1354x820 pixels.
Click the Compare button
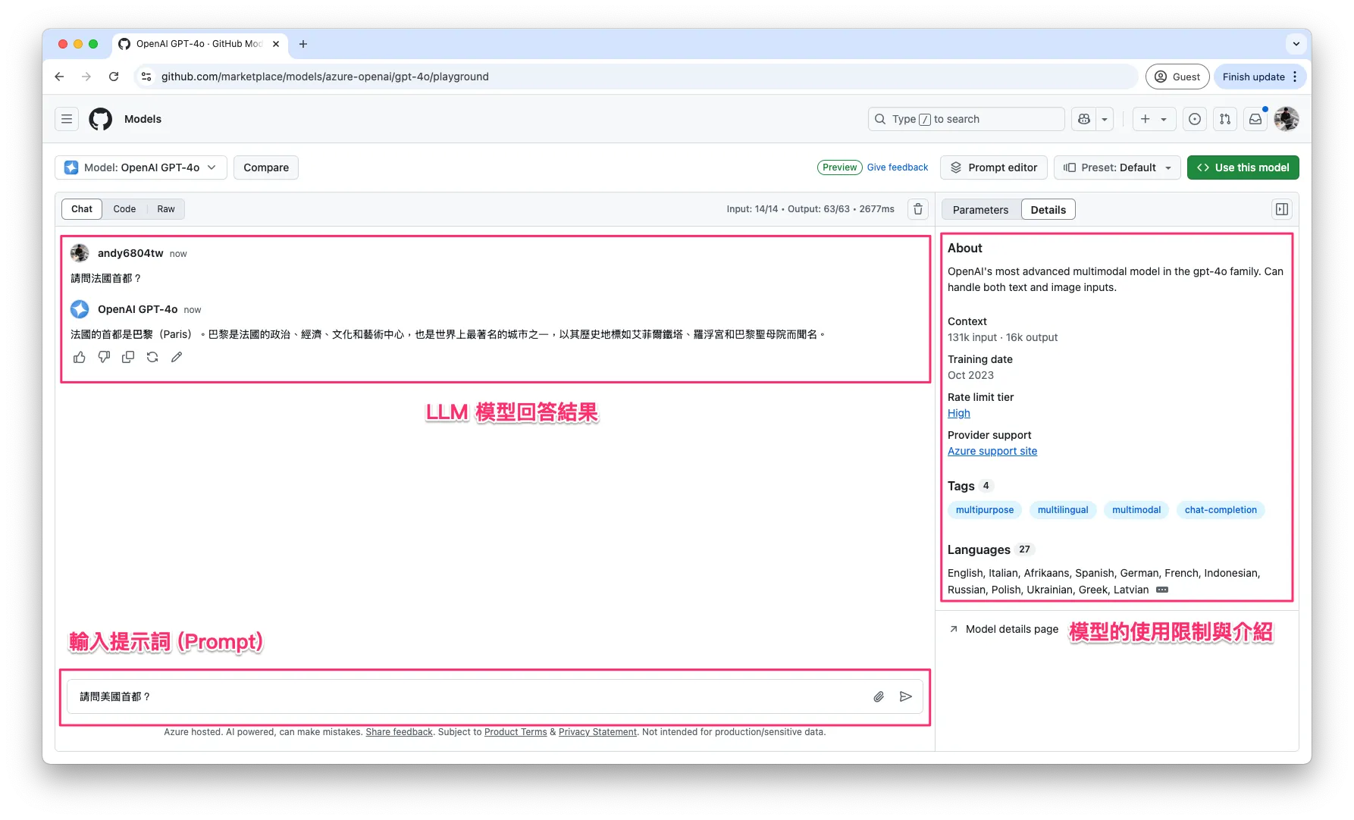pos(266,167)
